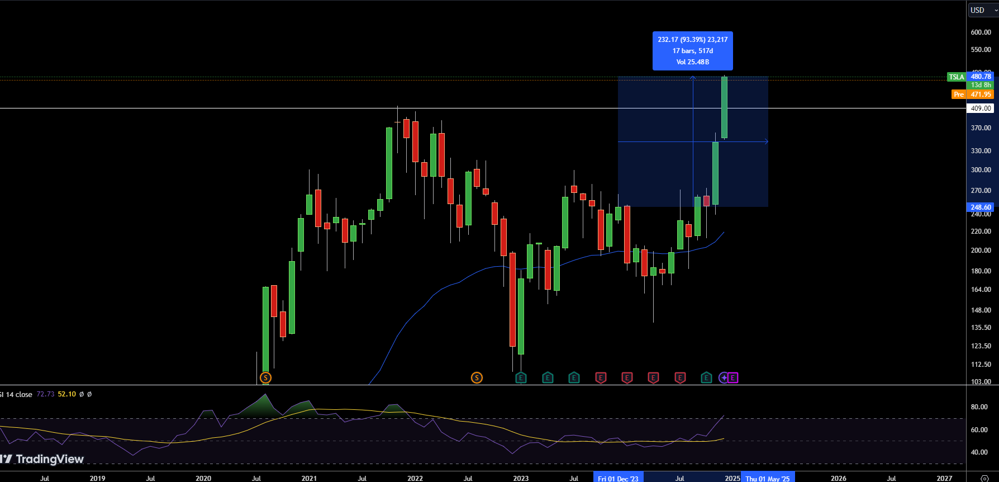999x482 pixels.
Task: Select the 409.00 horizontal line price label
Action: coord(981,108)
